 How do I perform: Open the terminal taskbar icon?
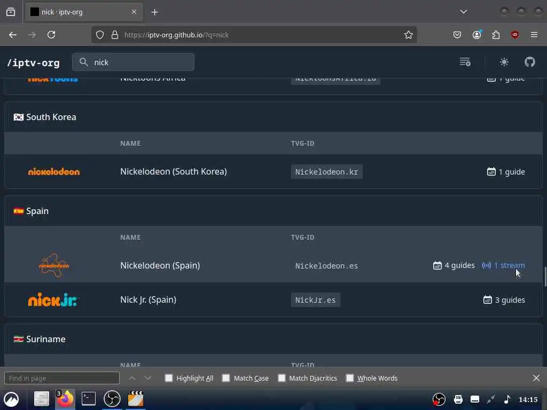coord(89,398)
